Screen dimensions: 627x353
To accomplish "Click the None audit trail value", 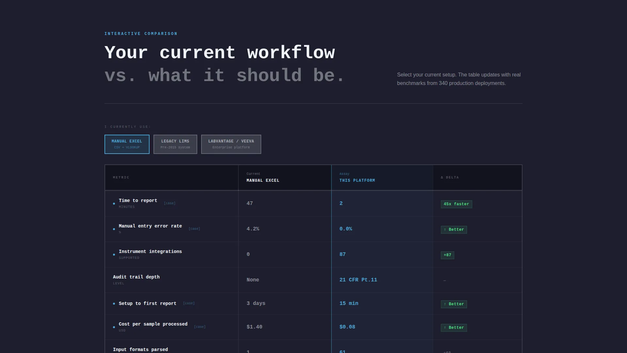I will 253,280.
